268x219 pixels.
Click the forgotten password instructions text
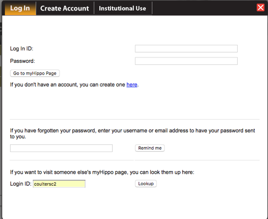132,133
